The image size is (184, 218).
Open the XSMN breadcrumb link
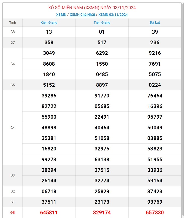pos(61,15)
